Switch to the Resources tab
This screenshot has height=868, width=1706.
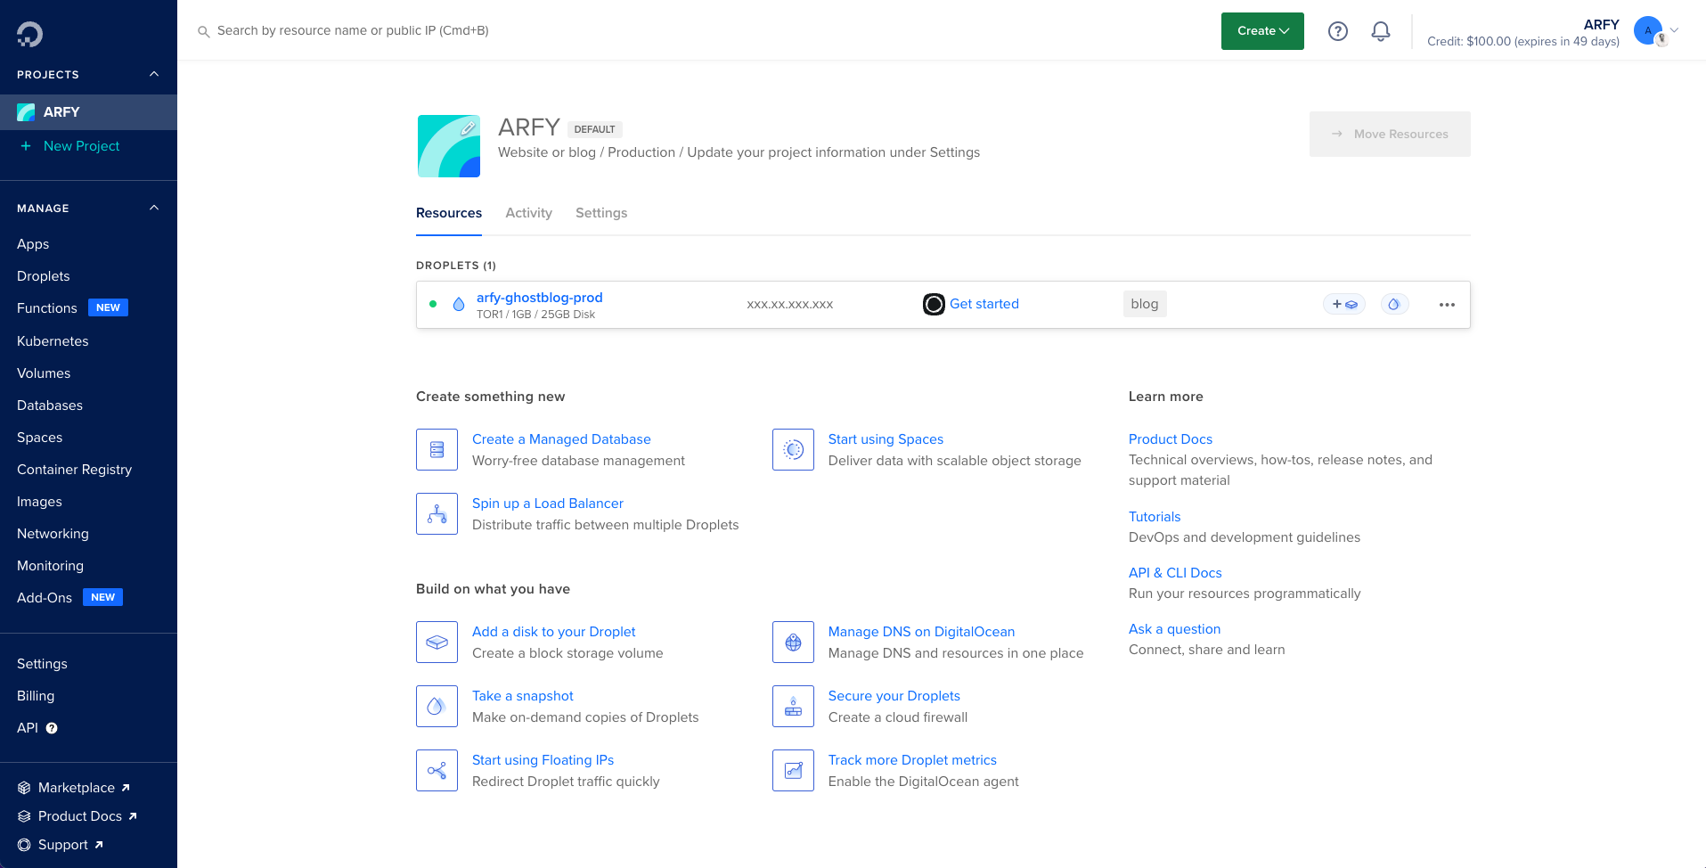pyautogui.click(x=449, y=213)
